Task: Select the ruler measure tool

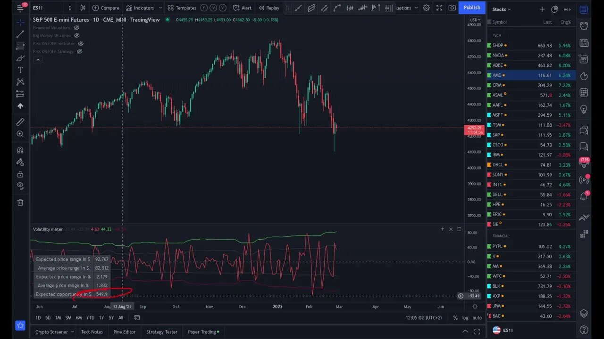Action: tap(20, 122)
